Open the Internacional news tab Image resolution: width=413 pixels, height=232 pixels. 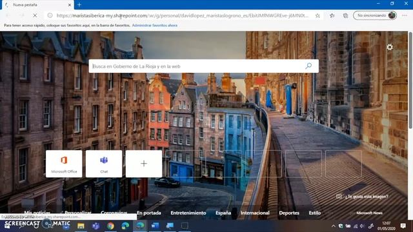255,213
